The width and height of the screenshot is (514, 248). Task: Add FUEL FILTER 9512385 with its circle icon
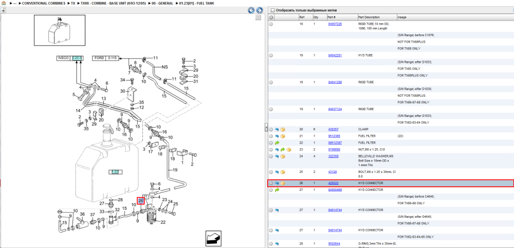click(x=271, y=136)
